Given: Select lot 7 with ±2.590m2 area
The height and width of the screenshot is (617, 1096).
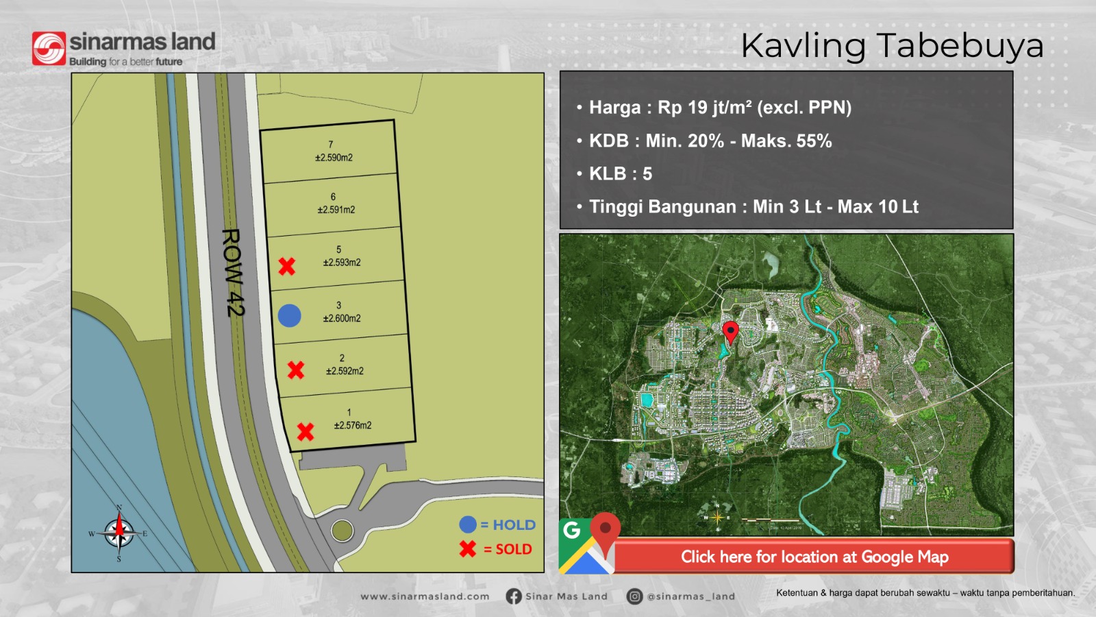Looking at the screenshot, I should [334, 152].
